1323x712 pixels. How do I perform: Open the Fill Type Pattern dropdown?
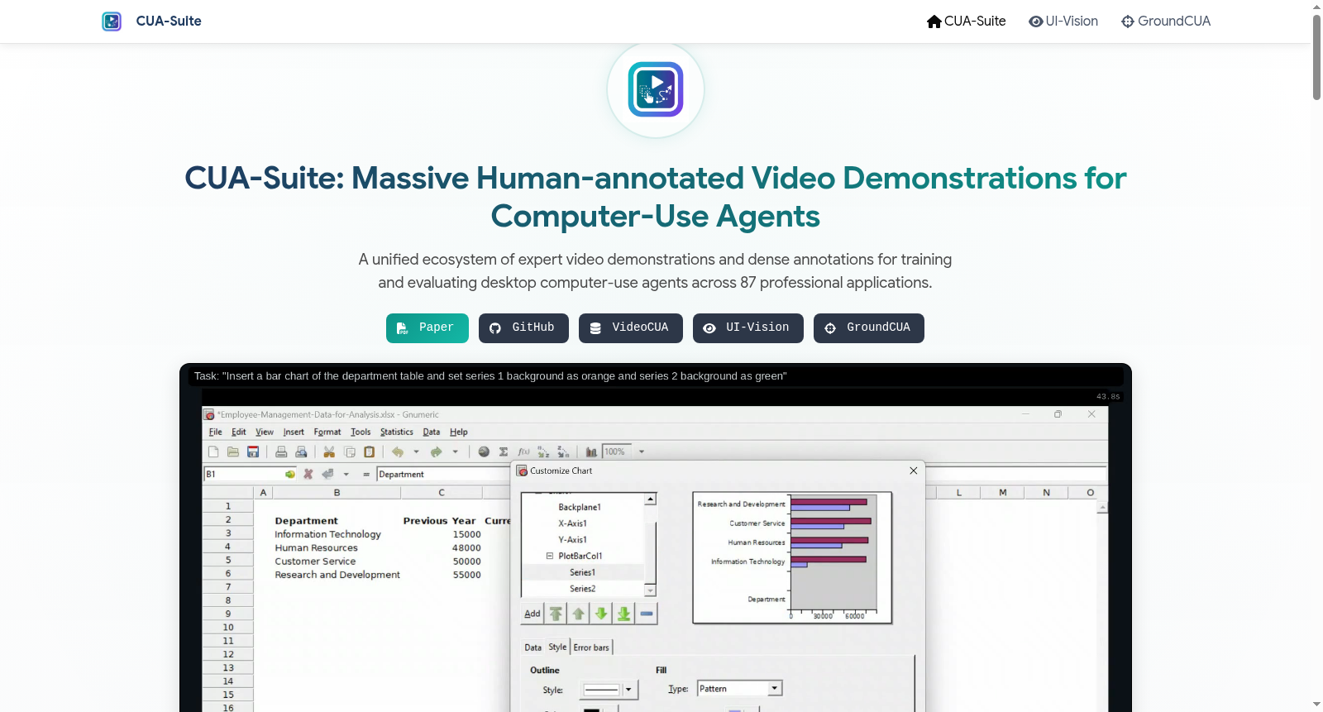(740, 689)
